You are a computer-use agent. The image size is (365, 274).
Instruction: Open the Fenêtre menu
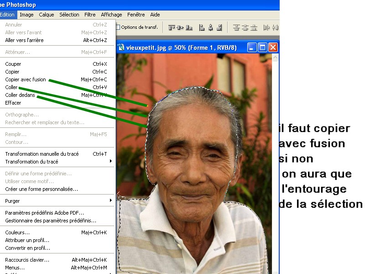pos(136,15)
